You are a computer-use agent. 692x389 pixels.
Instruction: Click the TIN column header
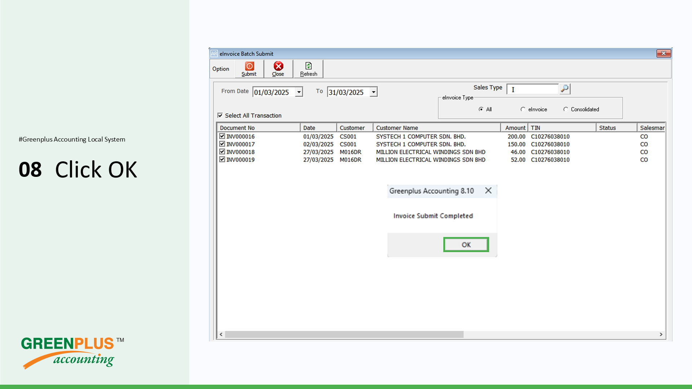coord(562,128)
